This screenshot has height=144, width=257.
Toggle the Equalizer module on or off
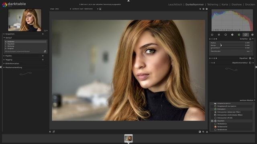(x=250, y=58)
